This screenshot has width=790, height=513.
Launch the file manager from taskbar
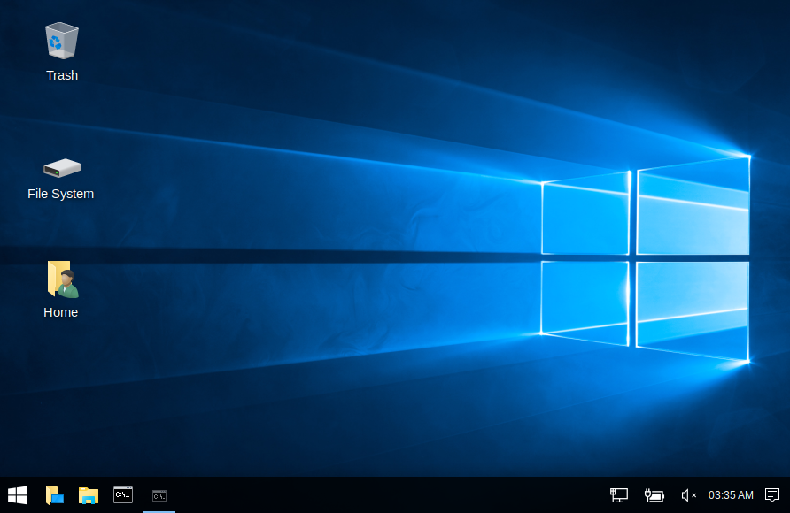pos(89,495)
